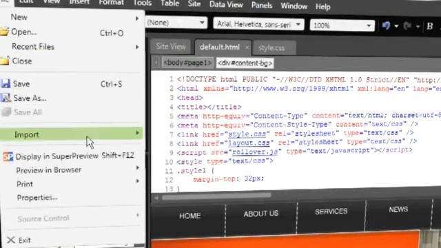The height and width of the screenshot is (248, 441).
Task: Click the Save menu item
Action: [21, 83]
